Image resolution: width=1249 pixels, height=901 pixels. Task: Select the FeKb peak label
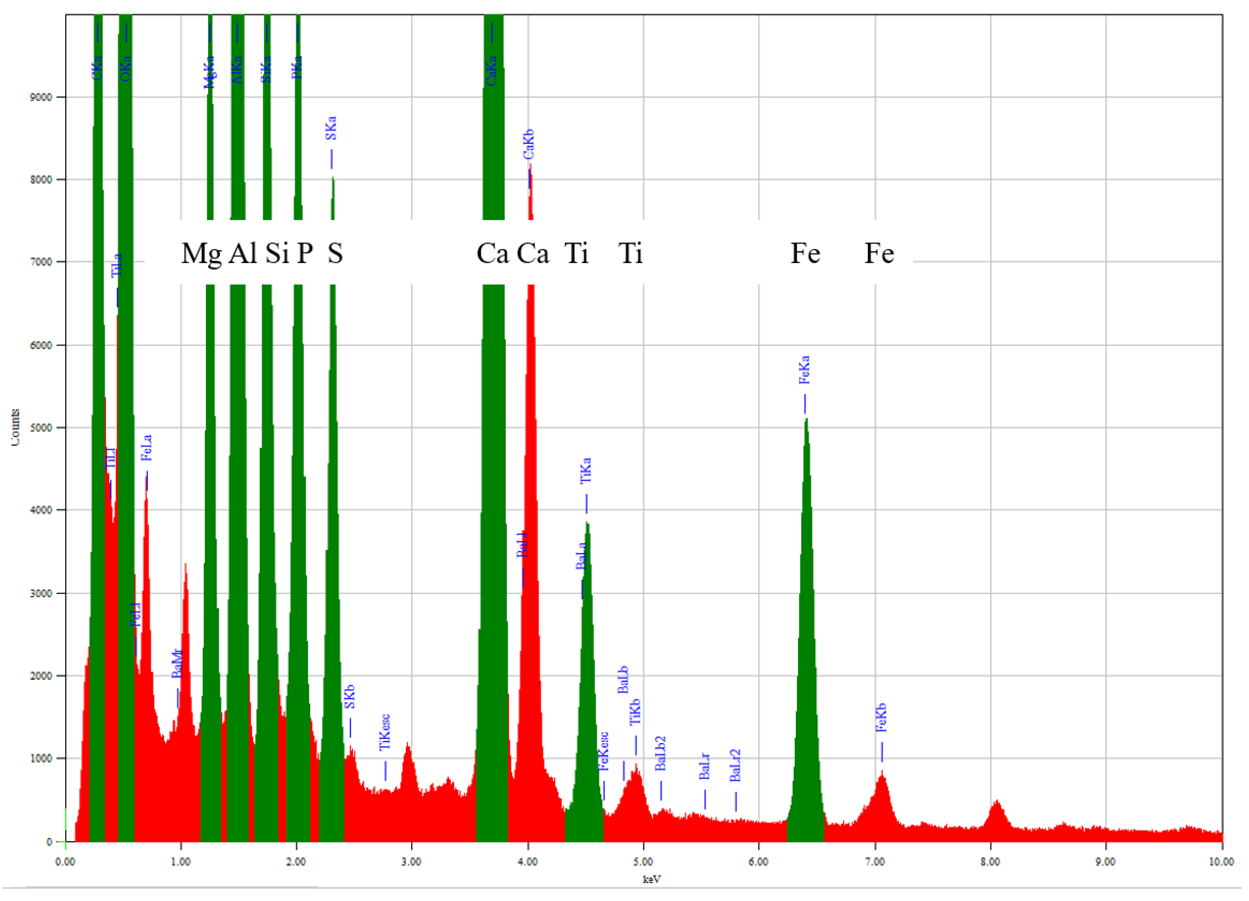pyautogui.click(x=881, y=718)
